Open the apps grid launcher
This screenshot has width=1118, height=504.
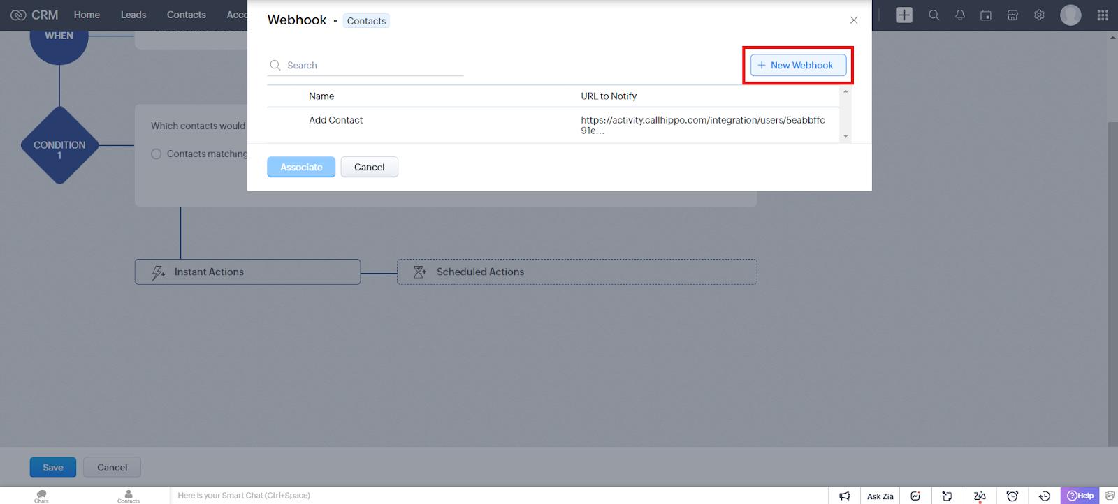[x=1103, y=15]
